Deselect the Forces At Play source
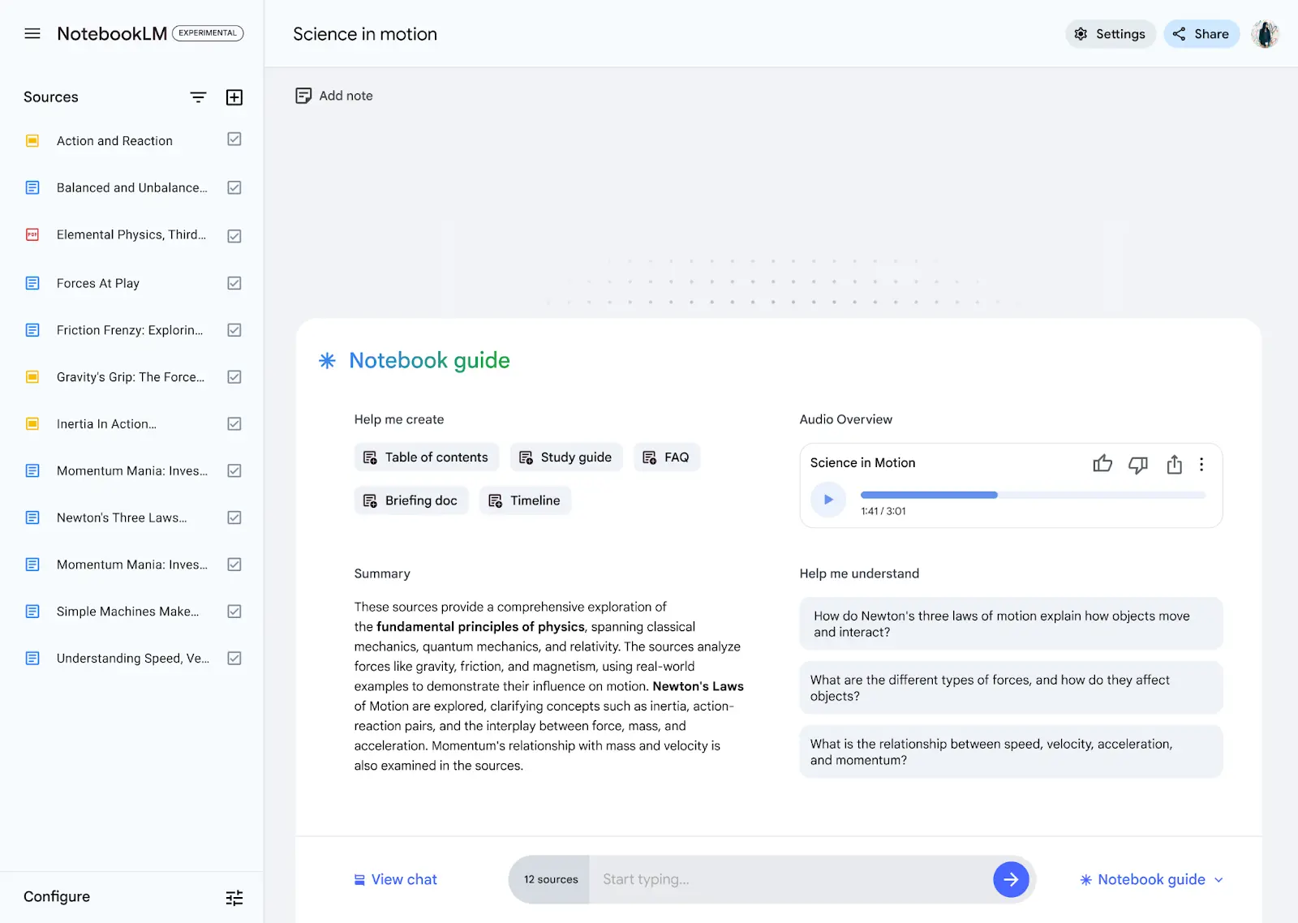Image resolution: width=1298 pixels, height=923 pixels. tap(234, 283)
